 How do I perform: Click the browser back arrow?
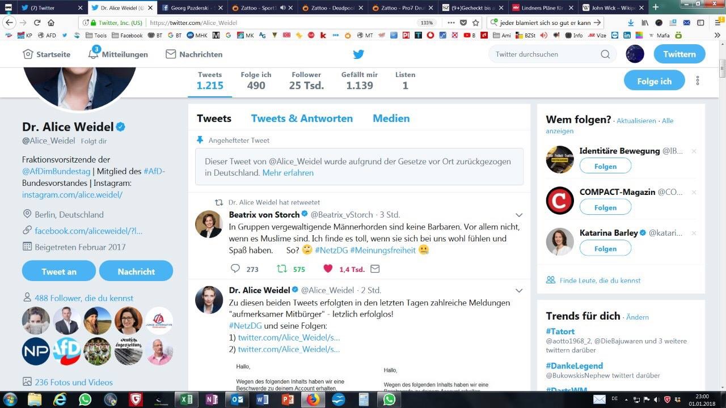[x=9, y=23]
